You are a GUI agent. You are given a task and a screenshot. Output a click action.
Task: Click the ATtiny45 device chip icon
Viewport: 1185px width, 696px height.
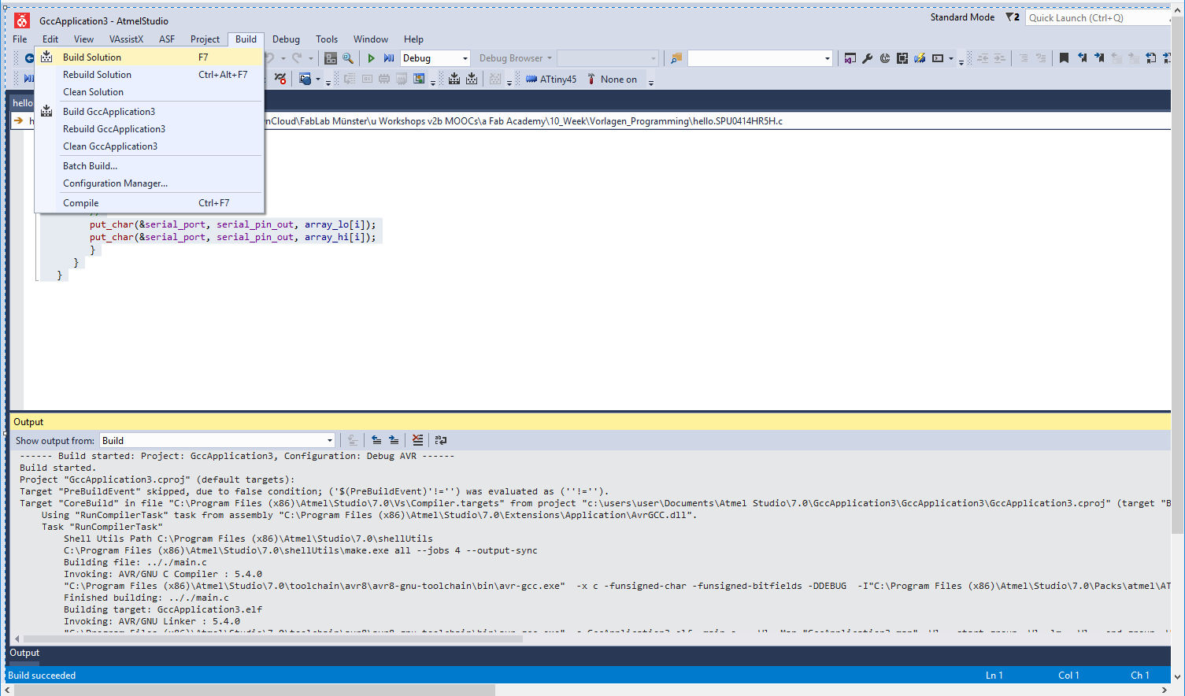click(x=532, y=80)
